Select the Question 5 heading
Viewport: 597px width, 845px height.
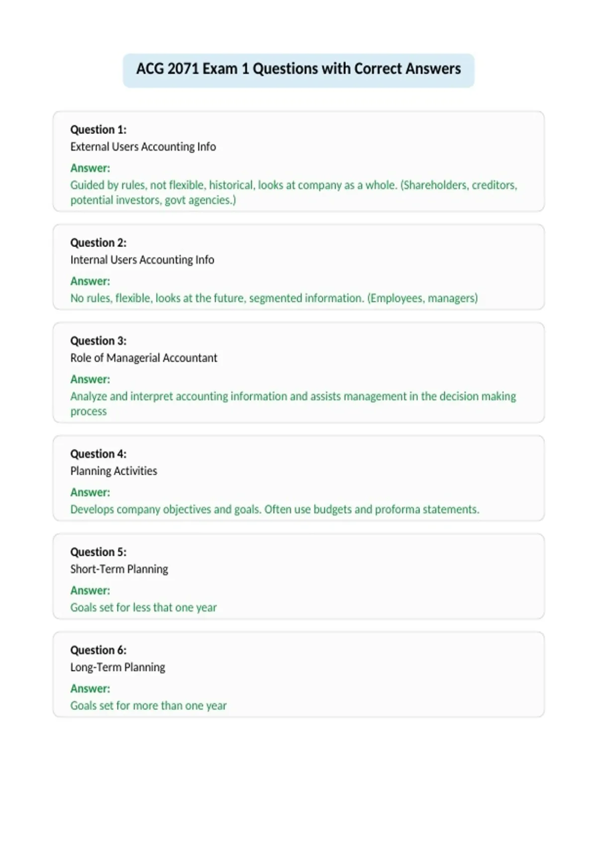99,552
